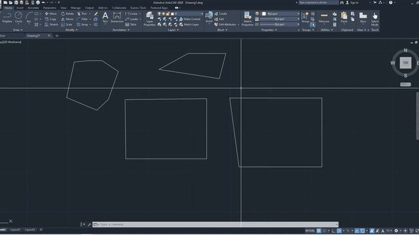The width and height of the screenshot is (419, 235).
Task: Expand the Draw panel dropdown
Action: click(x=18, y=30)
